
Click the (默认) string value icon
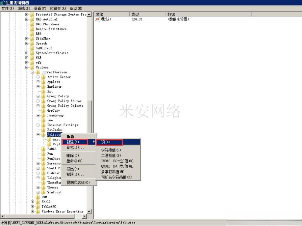(x=97, y=19)
